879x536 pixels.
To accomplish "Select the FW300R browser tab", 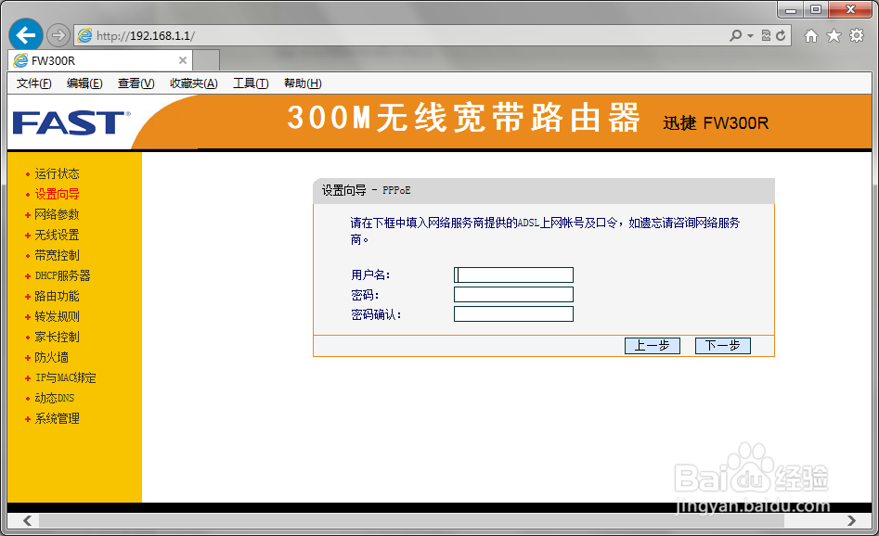I will (100, 60).
